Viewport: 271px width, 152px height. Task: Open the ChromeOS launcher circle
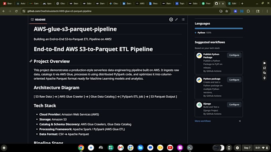point(4,148)
